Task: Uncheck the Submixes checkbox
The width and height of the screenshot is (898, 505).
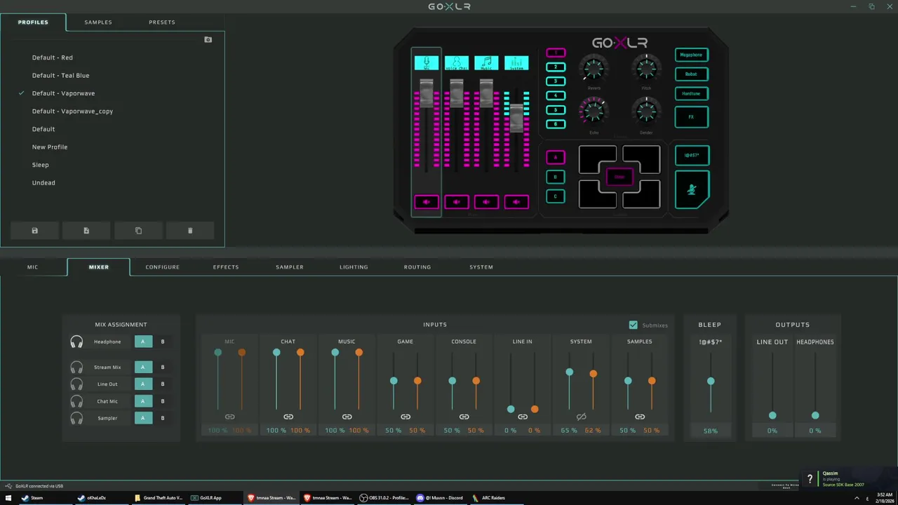Action: [x=634, y=325]
